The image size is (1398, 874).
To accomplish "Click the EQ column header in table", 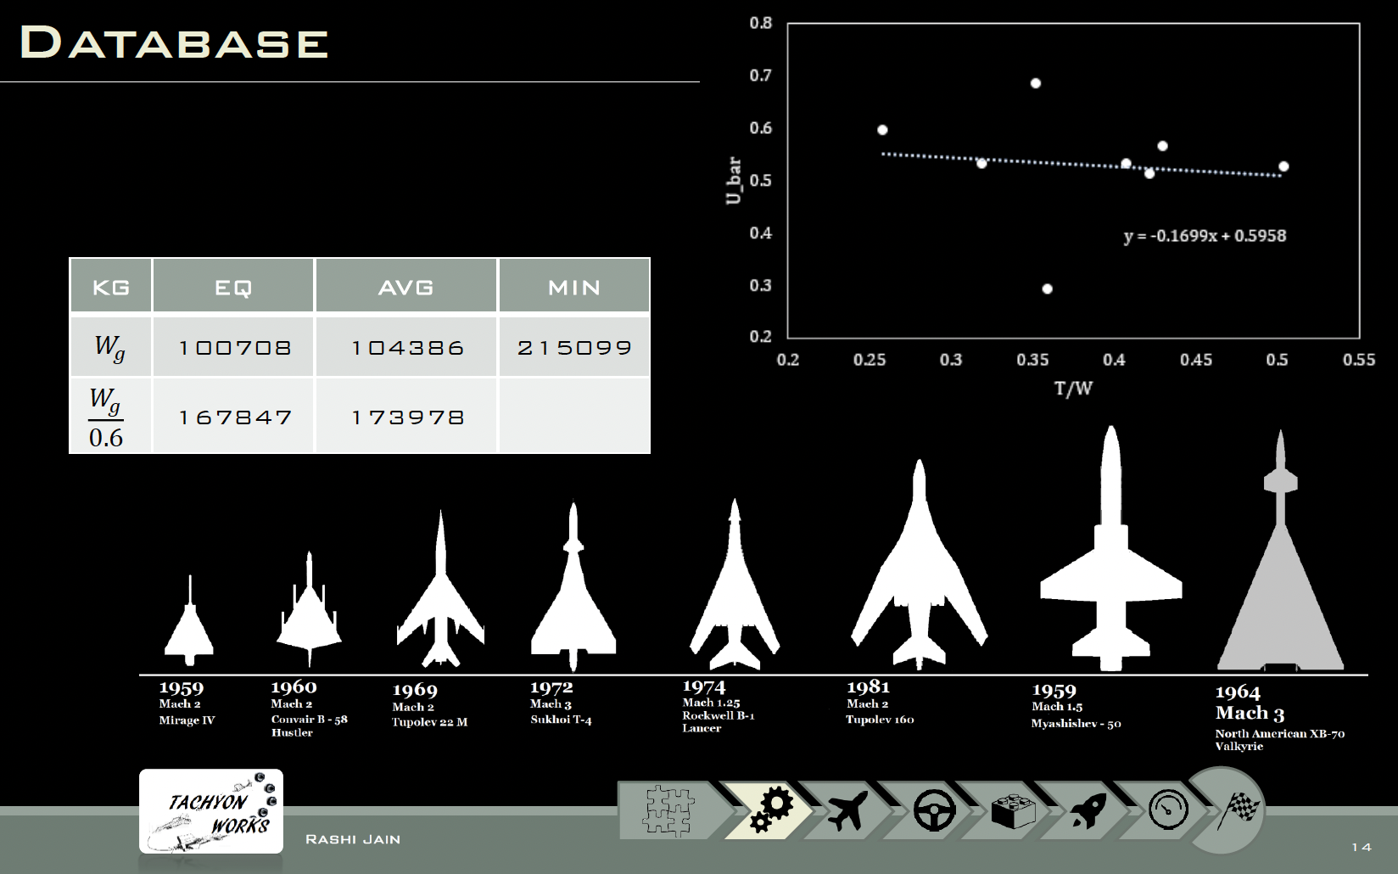I will coord(233,288).
